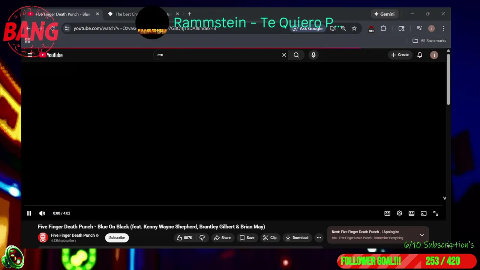Image resolution: width=480 pixels, height=270 pixels.
Task: Bookmark this page with the star
Action: 354,28
